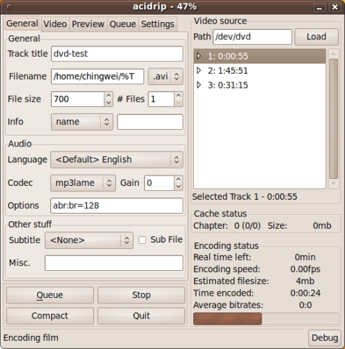Stop the current encoding
The height and width of the screenshot is (349, 345).
[x=141, y=295]
